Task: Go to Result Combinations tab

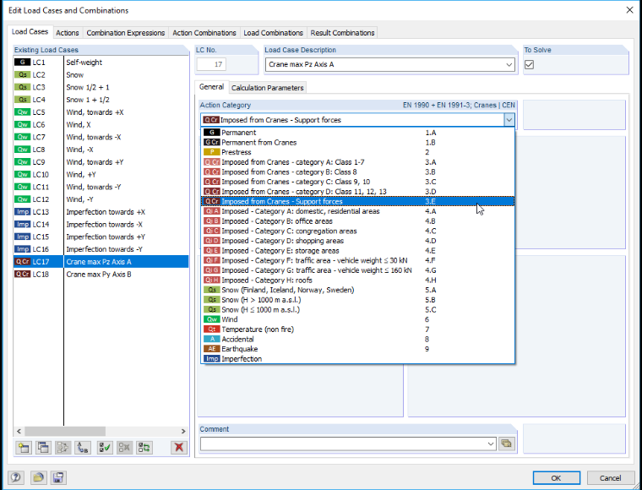Action: tap(342, 33)
